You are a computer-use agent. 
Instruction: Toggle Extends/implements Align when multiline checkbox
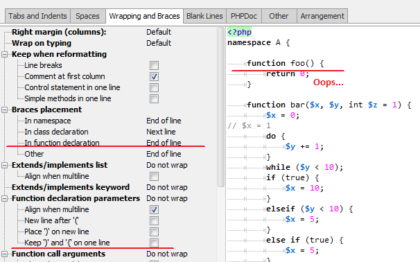(x=154, y=176)
